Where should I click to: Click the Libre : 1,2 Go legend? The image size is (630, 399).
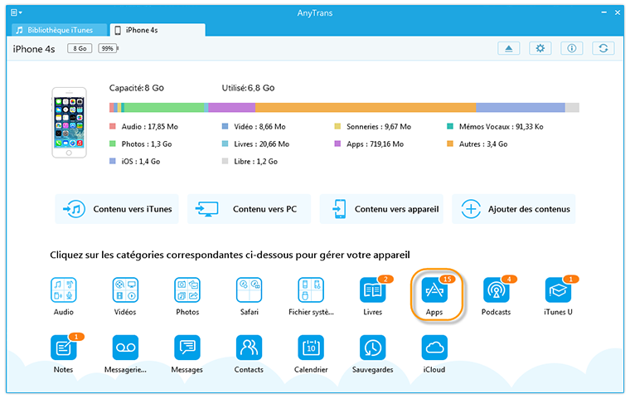point(250,161)
